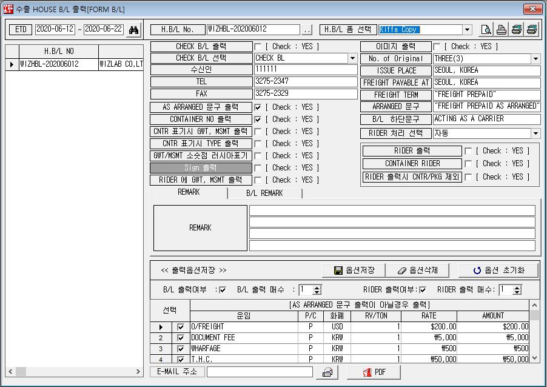Uncheck the AS ARRANGED 문구 출력 checkbox
Image resolution: width=547 pixels, height=387 pixels.
point(258,107)
